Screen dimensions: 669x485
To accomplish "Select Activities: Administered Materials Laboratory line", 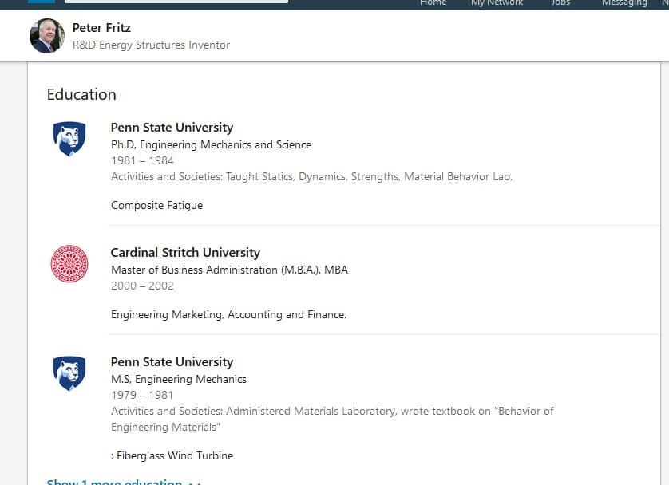I will [x=332, y=419].
